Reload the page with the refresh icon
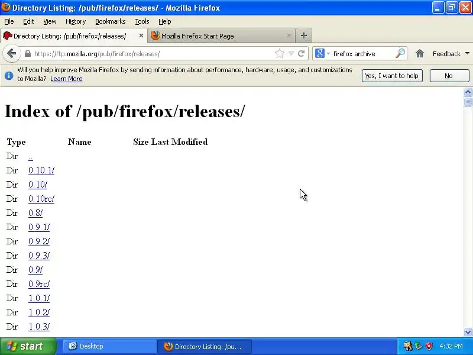The height and width of the screenshot is (355, 473). point(301,54)
